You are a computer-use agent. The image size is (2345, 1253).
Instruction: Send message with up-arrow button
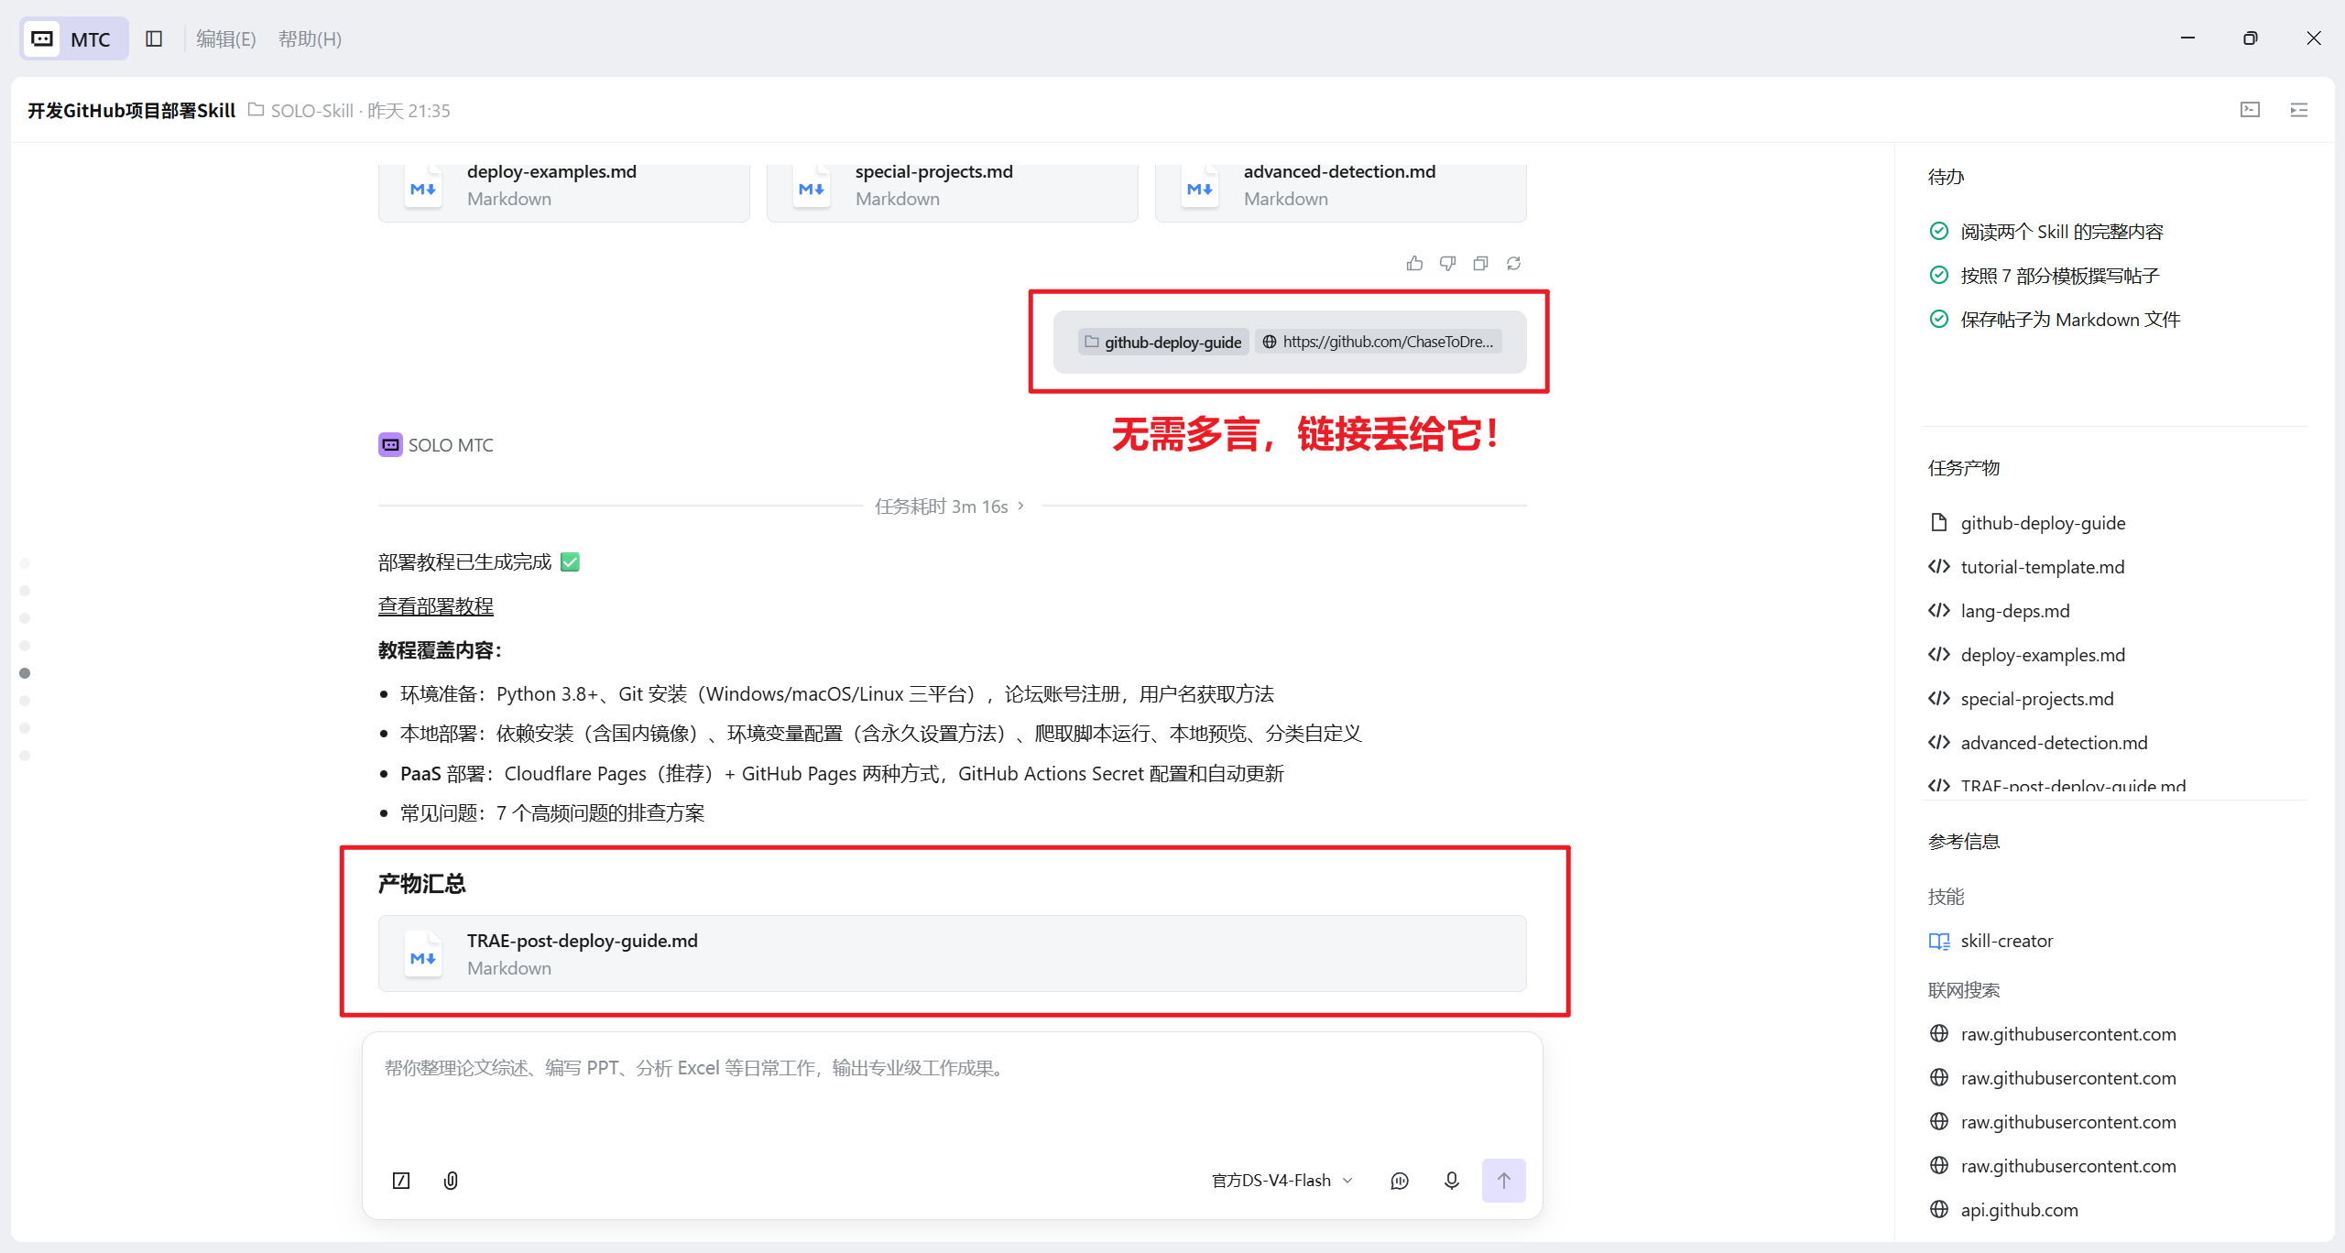(1504, 1180)
